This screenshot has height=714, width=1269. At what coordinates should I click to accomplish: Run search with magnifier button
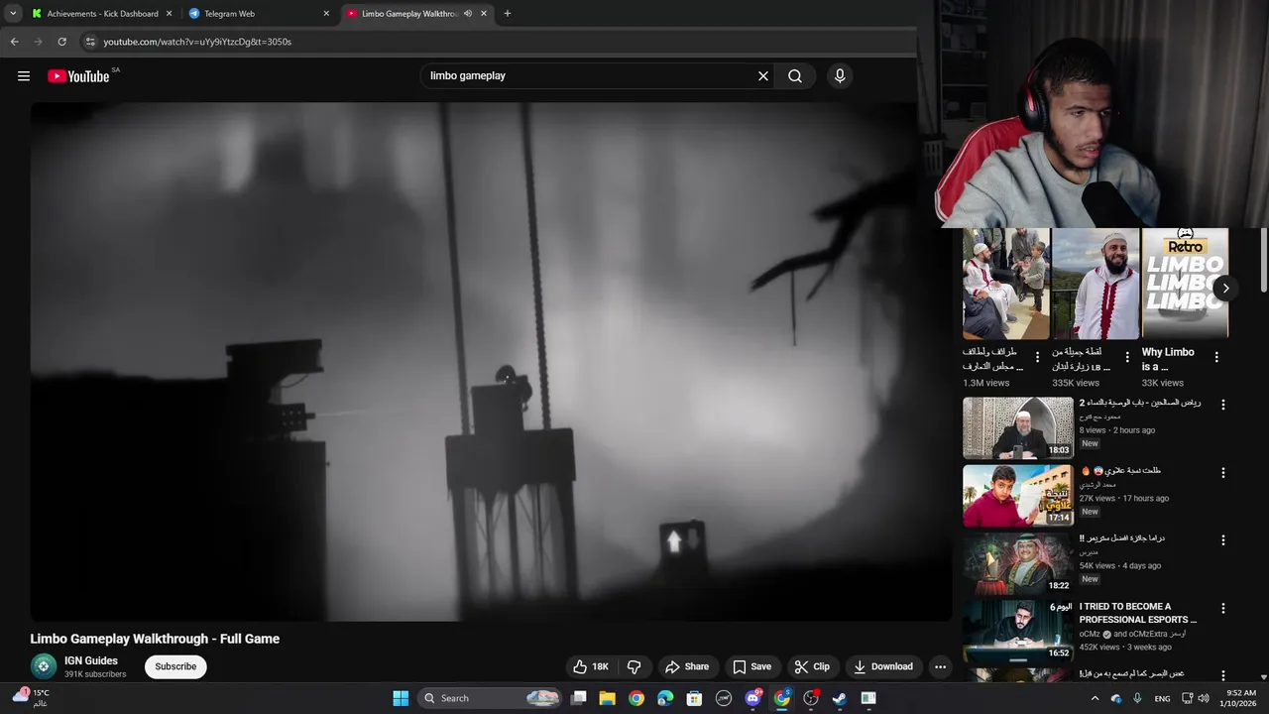(x=795, y=76)
